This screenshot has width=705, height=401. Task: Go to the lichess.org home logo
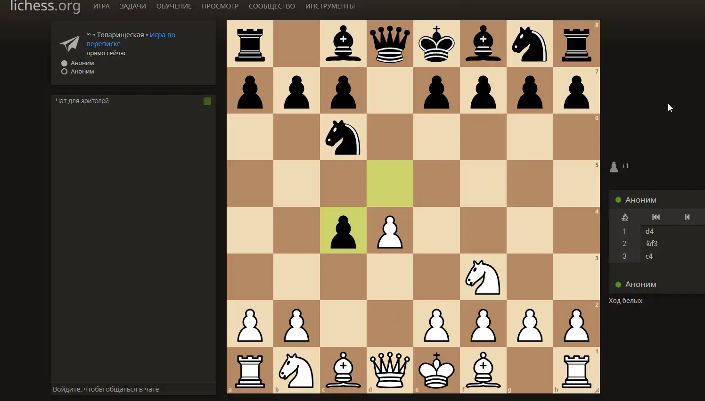(x=45, y=6)
